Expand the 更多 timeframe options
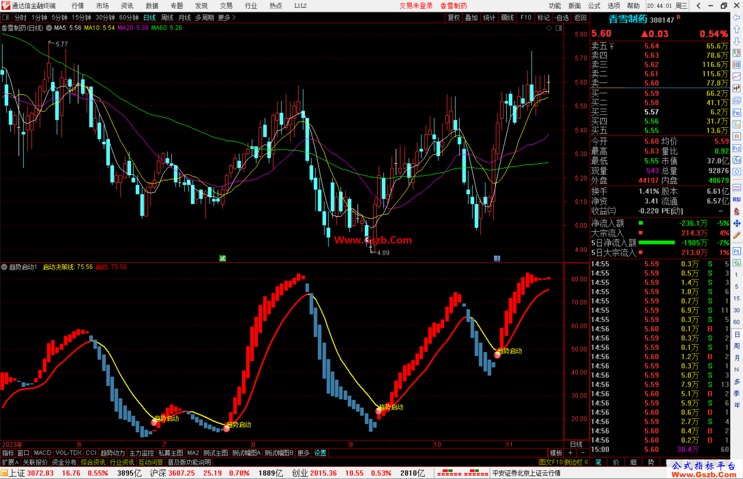This screenshot has height=479, width=743. click(x=226, y=18)
